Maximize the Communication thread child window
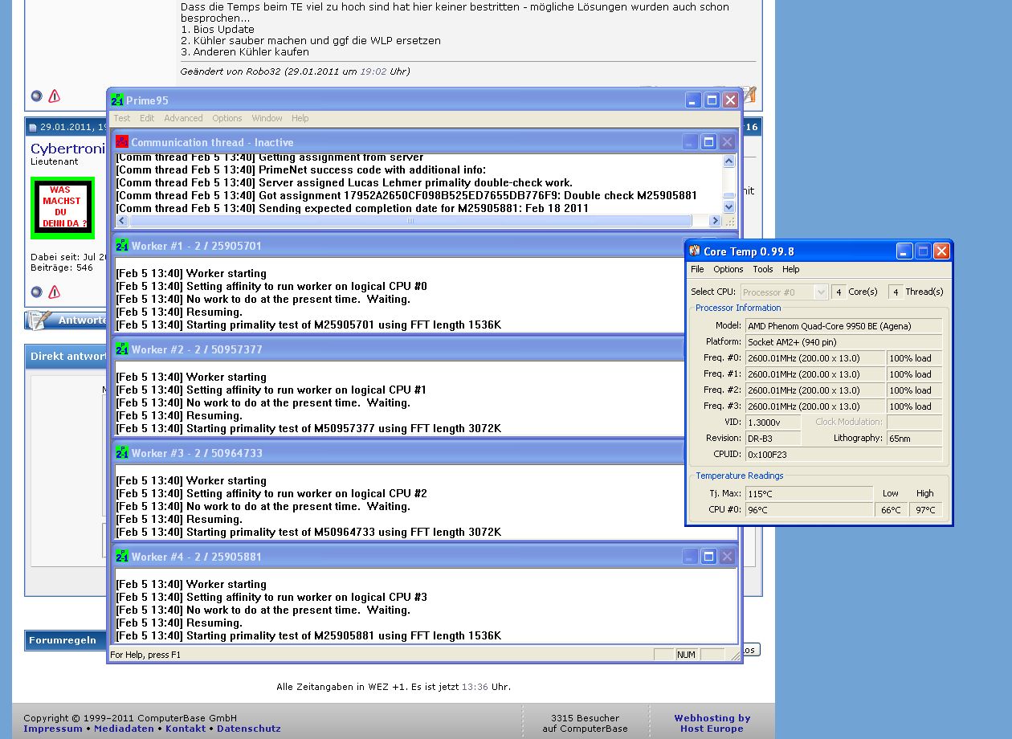The width and height of the screenshot is (1012, 739). [x=708, y=142]
